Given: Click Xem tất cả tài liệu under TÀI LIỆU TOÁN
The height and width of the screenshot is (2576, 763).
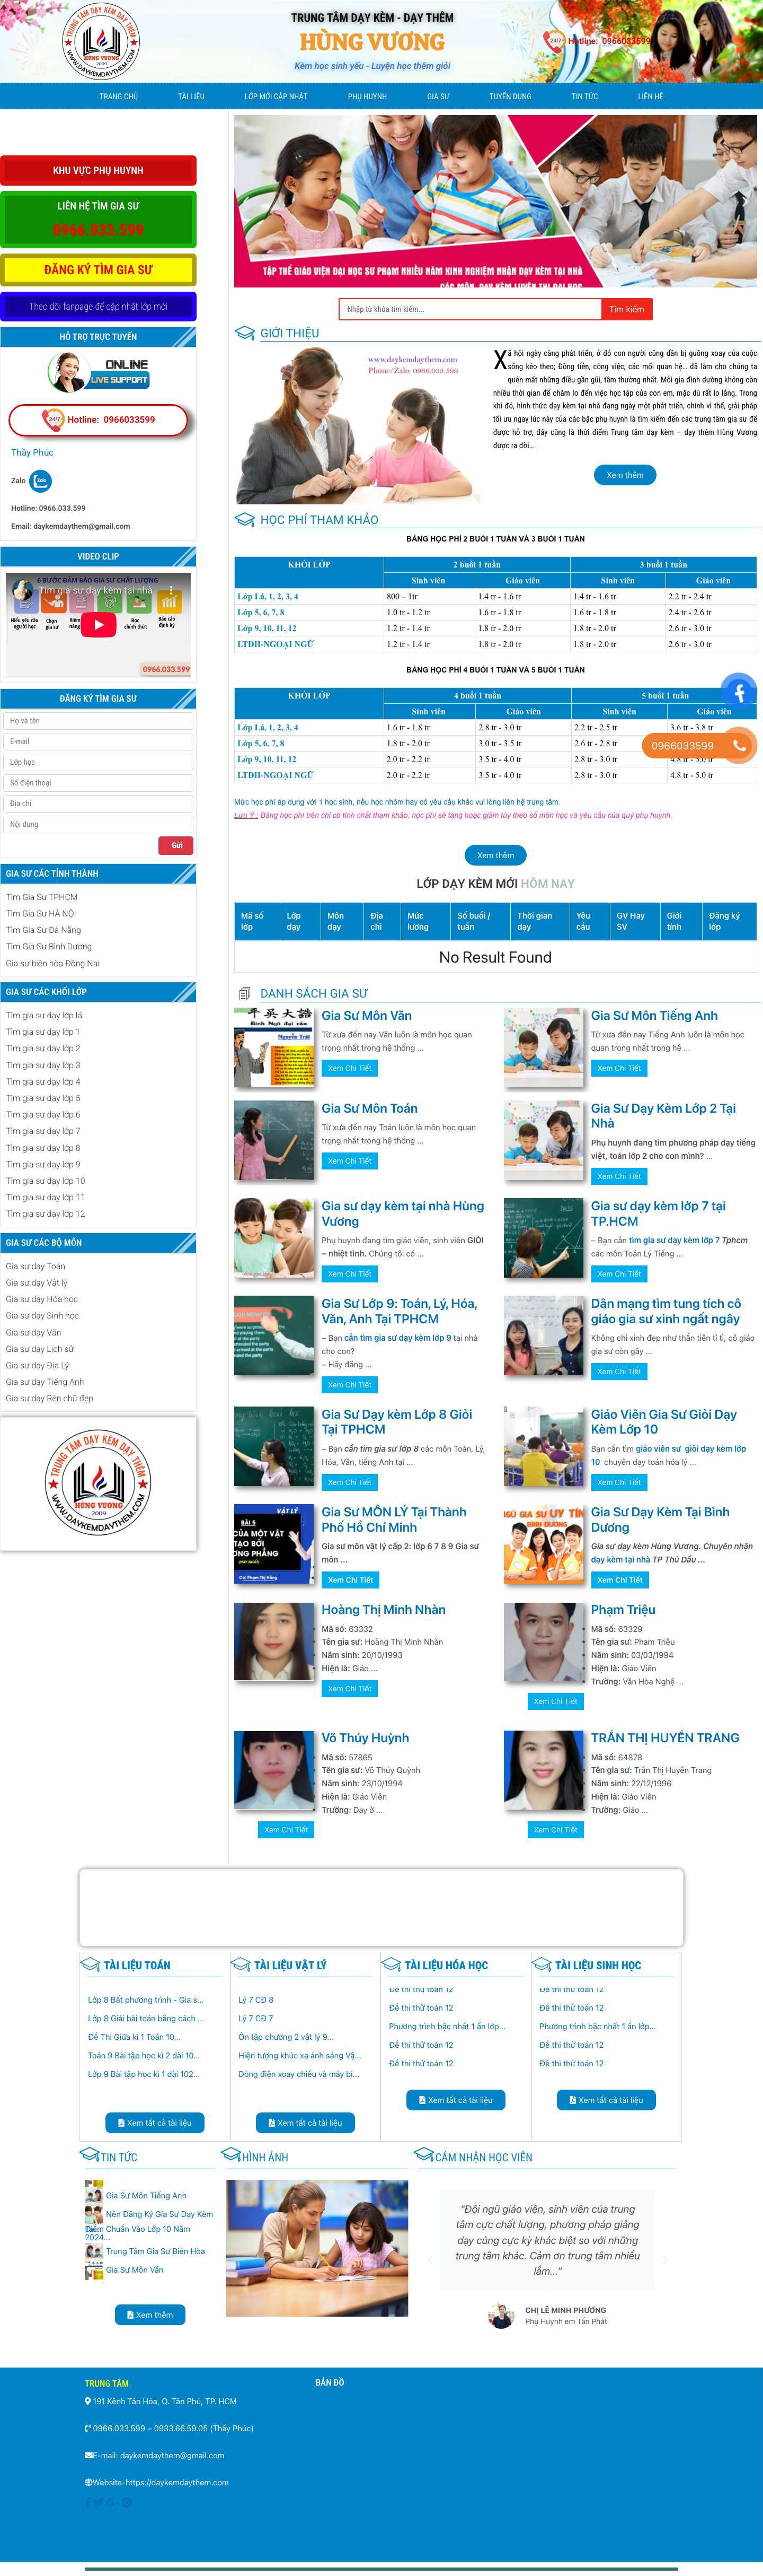Looking at the screenshot, I should pos(155,2122).
